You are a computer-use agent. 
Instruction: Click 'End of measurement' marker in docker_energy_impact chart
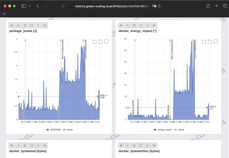coord(195,49)
